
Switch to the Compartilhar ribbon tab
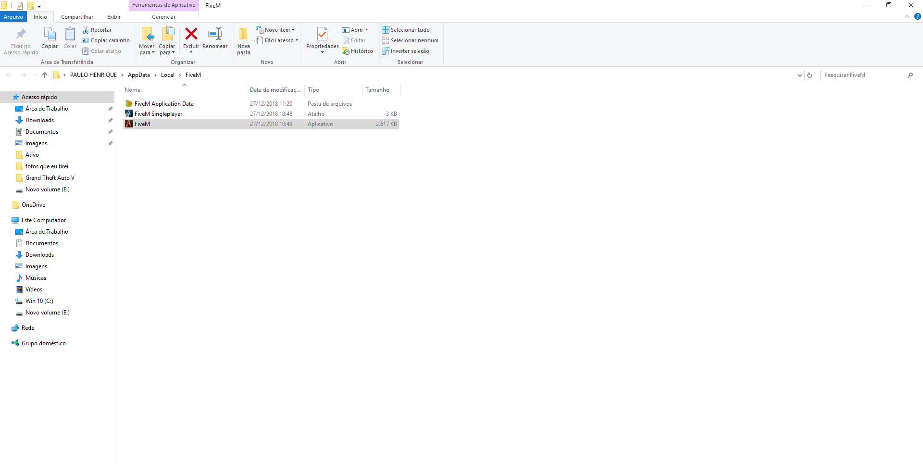pos(77,17)
